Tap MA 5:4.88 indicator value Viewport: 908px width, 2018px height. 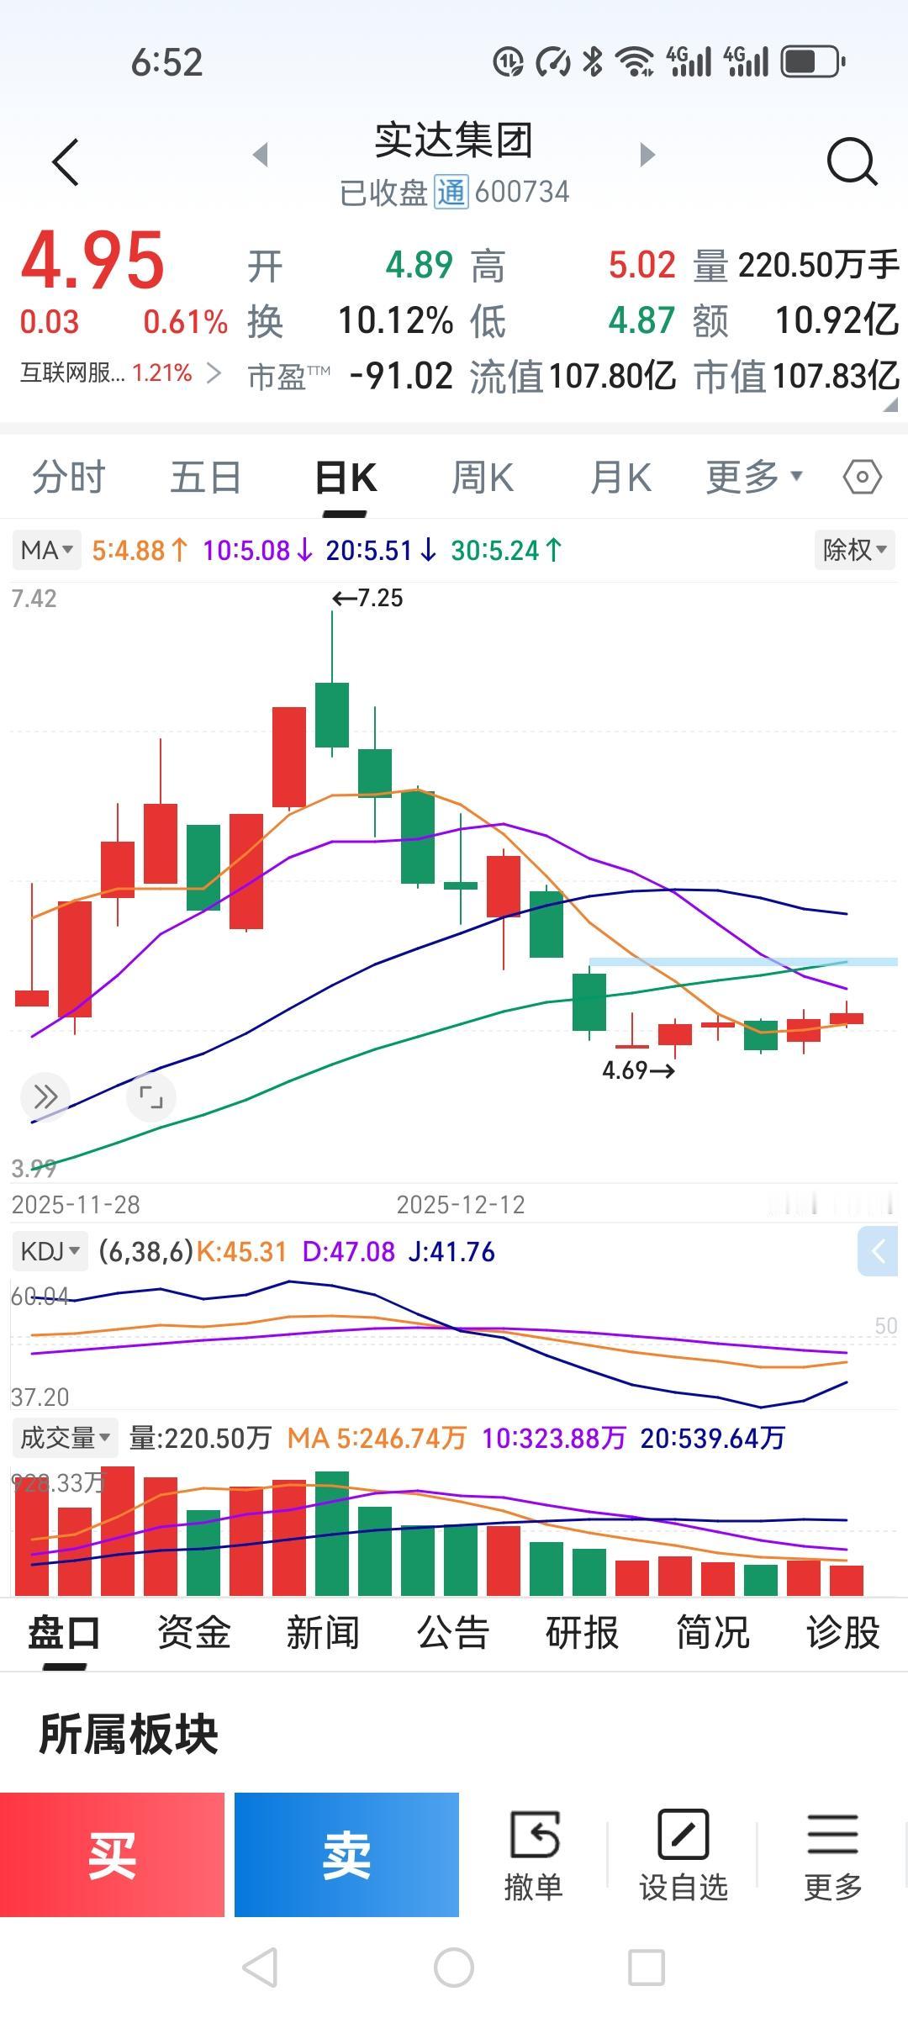[x=140, y=551]
